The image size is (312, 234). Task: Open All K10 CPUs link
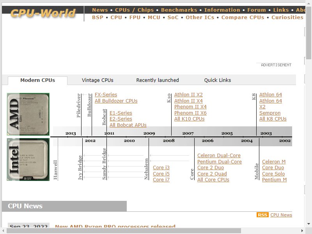190,119
